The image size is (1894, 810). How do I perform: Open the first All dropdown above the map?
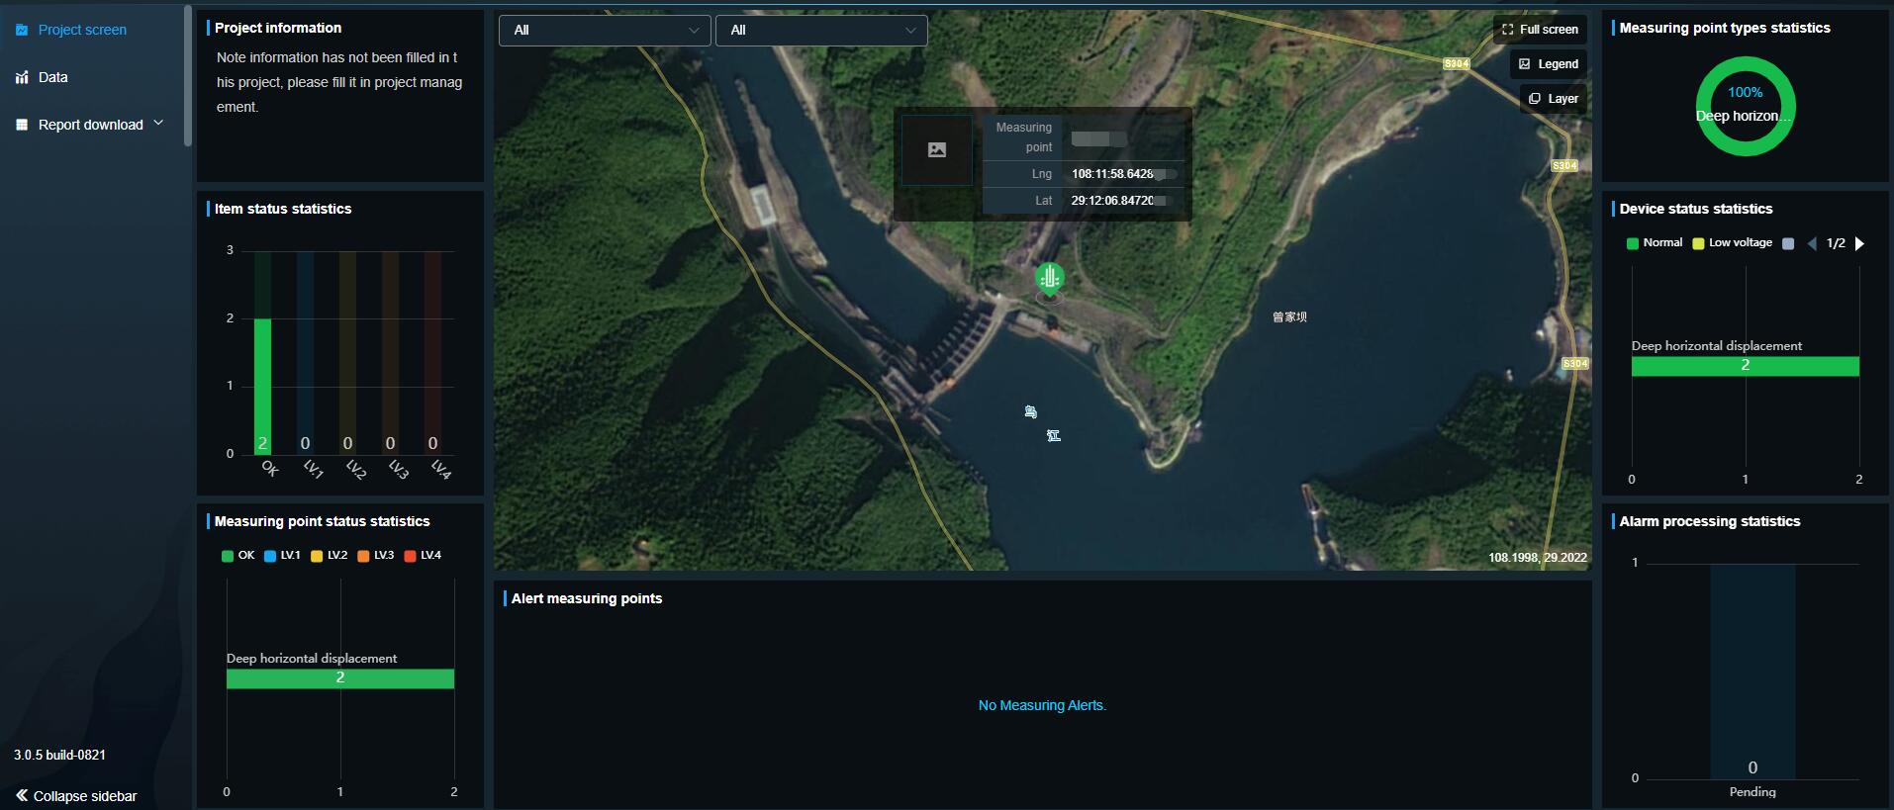tap(605, 31)
